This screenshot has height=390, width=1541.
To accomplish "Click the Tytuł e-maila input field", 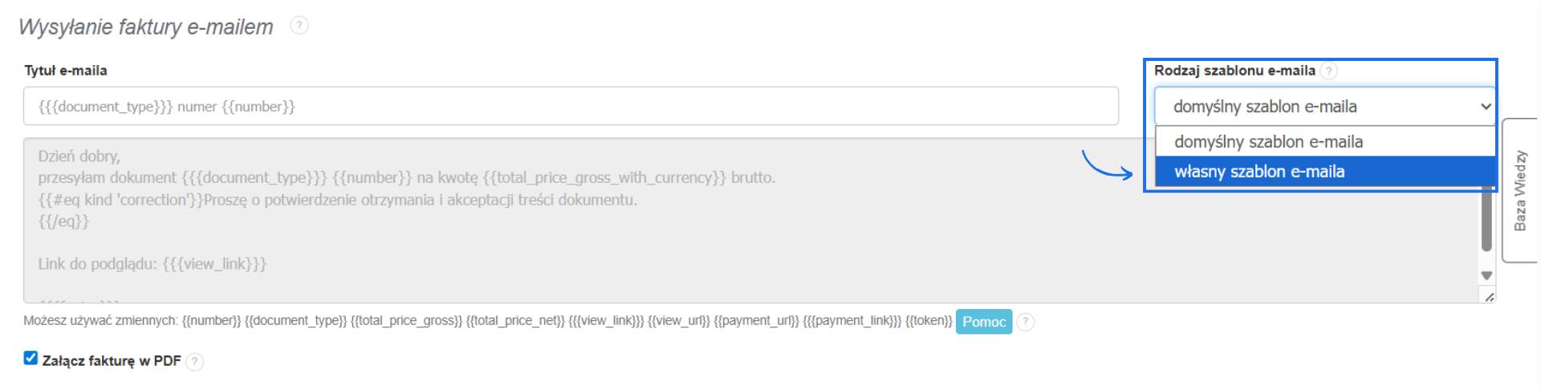I will (x=570, y=107).
